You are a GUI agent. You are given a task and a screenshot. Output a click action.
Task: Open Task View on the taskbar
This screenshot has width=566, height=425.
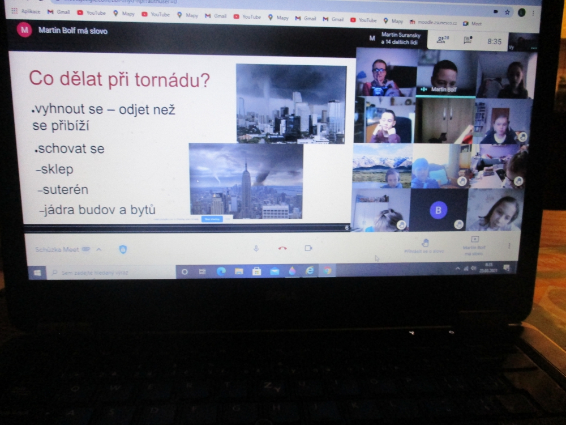tap(202, 271)
